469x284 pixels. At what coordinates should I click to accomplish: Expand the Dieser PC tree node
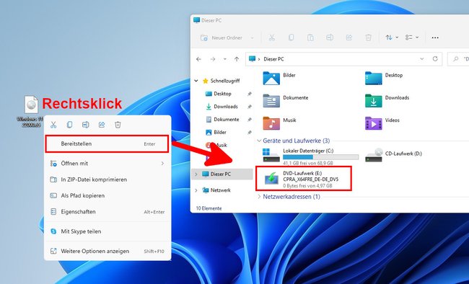point(196,174)
